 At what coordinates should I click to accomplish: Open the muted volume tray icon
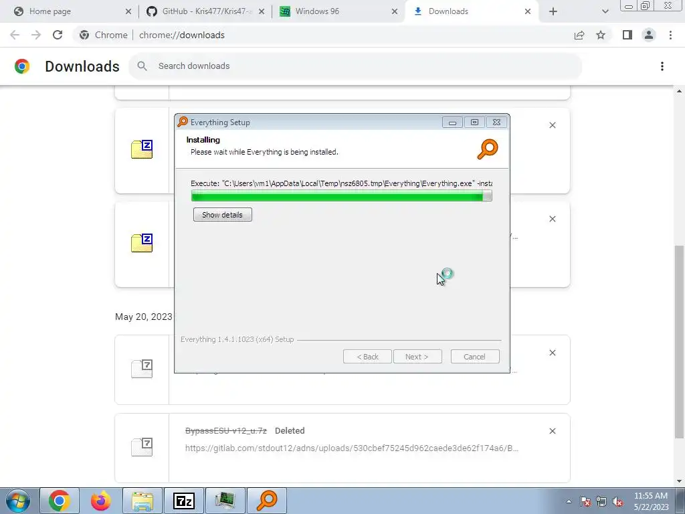[x=617, y=501]
